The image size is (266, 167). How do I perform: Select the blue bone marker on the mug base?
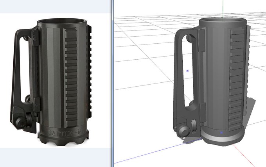[221, 133]
